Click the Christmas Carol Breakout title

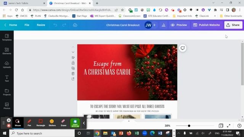123,25
